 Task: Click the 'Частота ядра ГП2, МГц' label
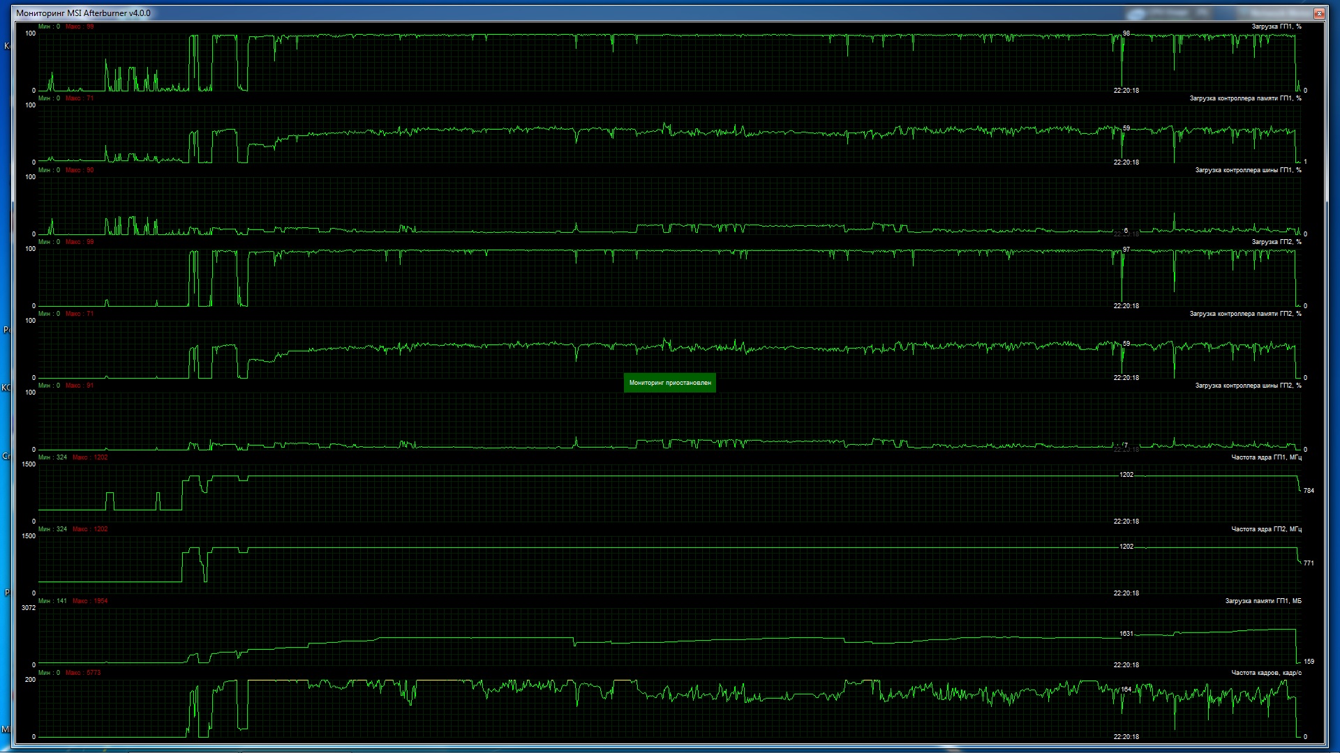click(1266, 529)
